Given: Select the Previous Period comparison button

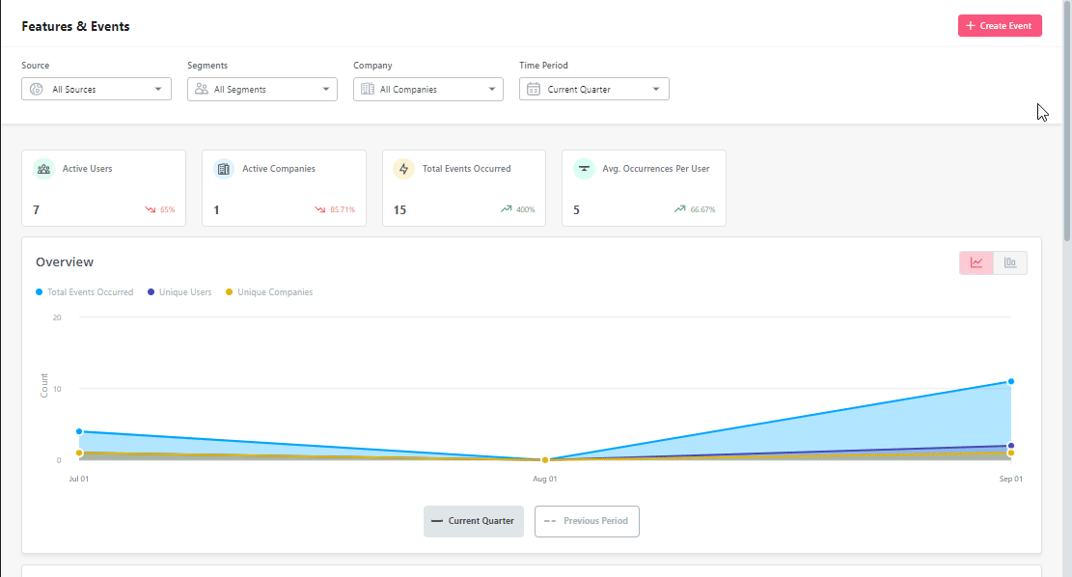Looking at the screenshot, I should click(587, 521).
